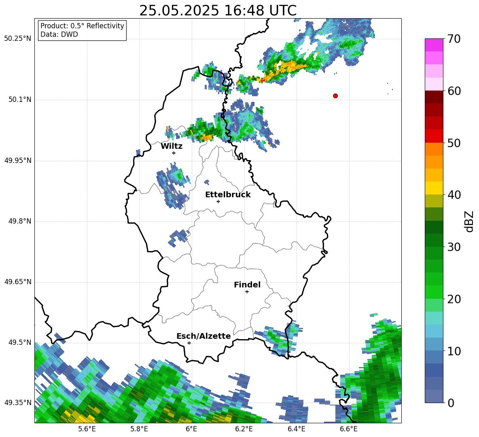This screenshot has width=479, height=437.
Task: Pick the light blue swatch above 10 dBZ
Action: (x=434, y=344)
